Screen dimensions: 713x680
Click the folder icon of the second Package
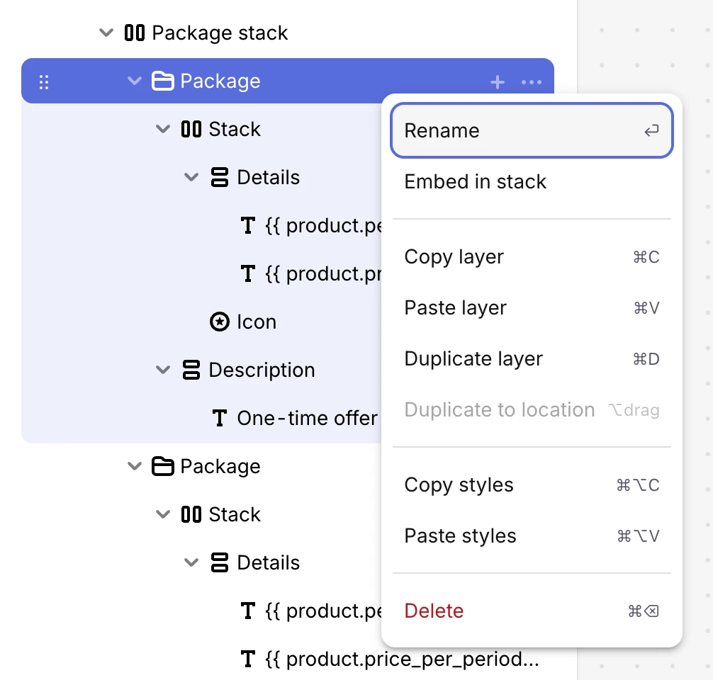(x=163, y=466)
